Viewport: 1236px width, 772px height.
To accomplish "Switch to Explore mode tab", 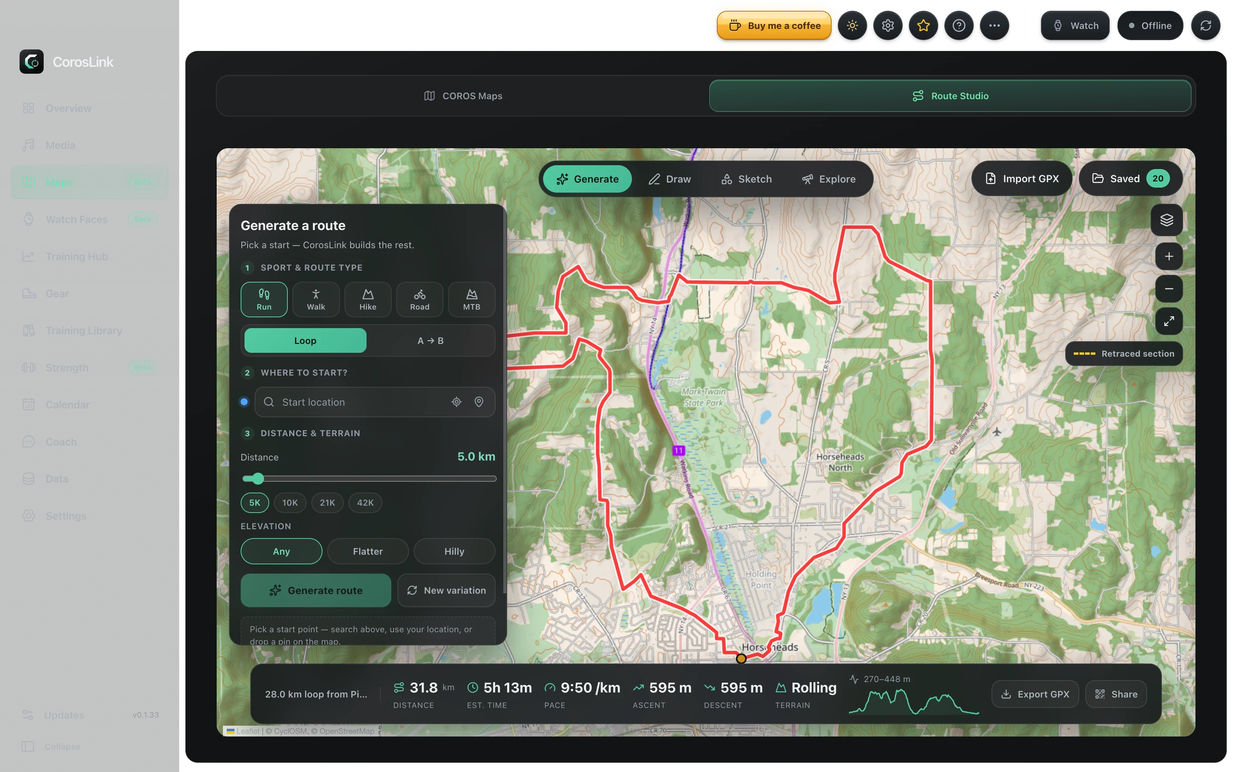I will tap(829, 179).
